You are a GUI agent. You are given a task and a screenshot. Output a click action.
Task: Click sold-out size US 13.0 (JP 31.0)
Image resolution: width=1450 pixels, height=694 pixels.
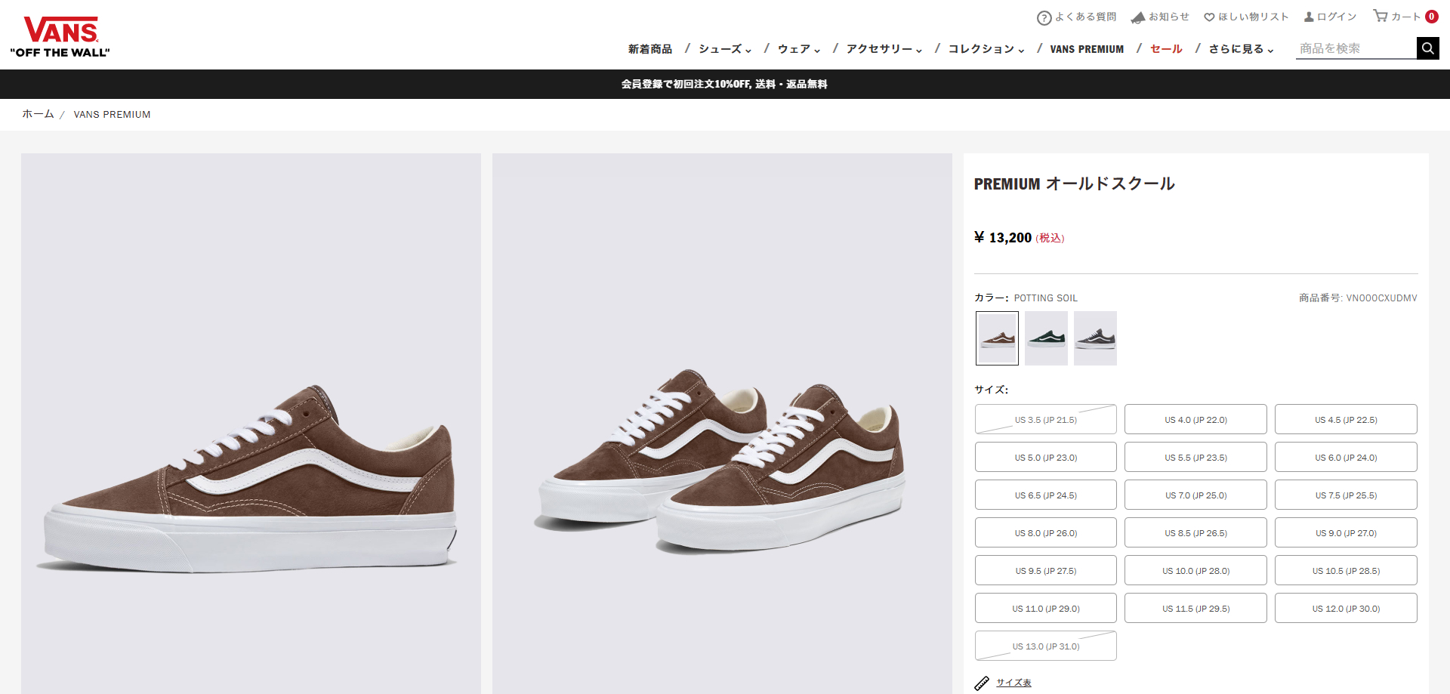[1046, 646]
